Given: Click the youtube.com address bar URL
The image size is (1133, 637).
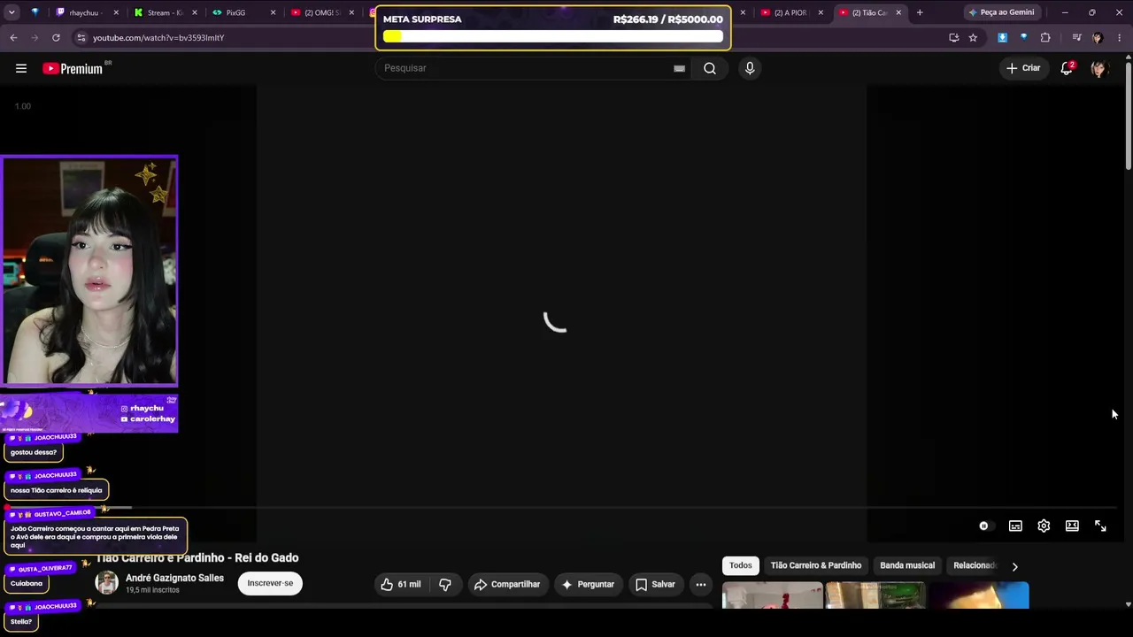Looking at the screenshot, I should tap(158, 38).
